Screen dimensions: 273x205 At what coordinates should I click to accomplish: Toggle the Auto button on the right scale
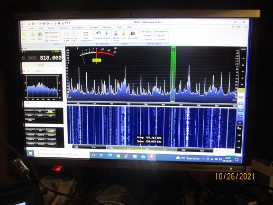243,49
